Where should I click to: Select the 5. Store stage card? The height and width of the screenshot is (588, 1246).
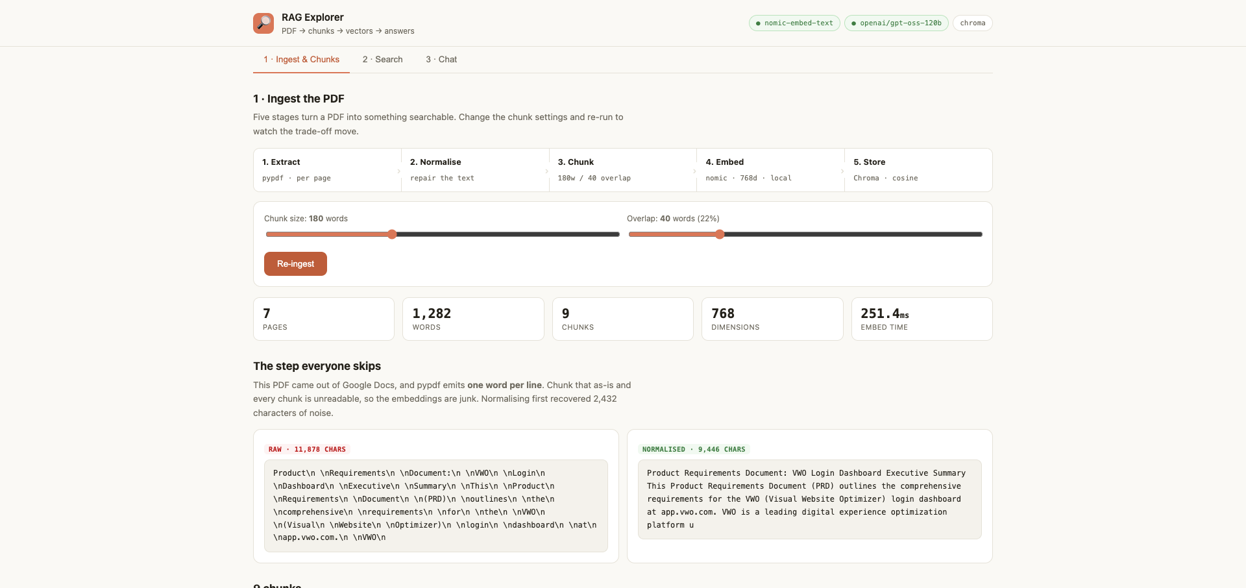coord(918,170)
